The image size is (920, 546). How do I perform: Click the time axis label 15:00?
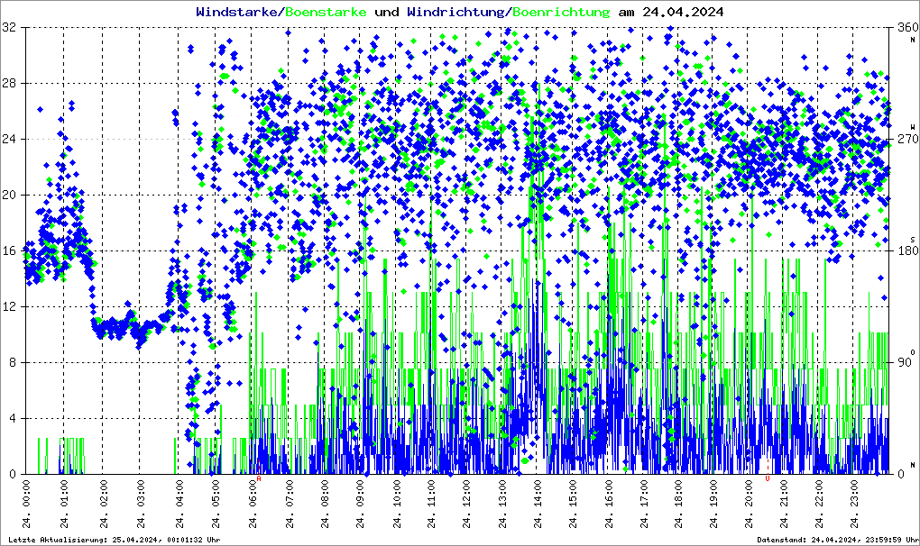point(573,504)
